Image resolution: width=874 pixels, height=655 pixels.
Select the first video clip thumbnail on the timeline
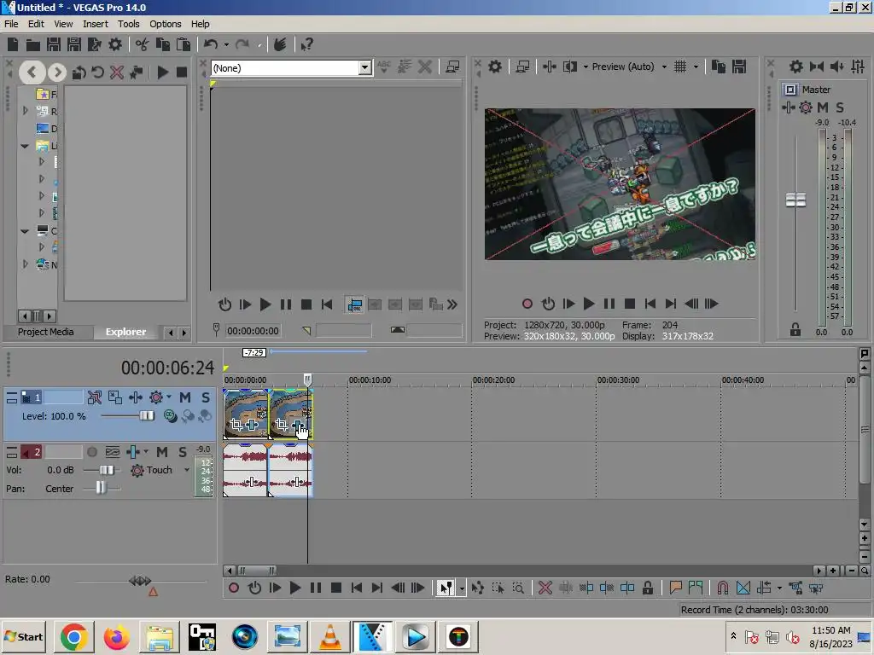click(x=245, y=414)
